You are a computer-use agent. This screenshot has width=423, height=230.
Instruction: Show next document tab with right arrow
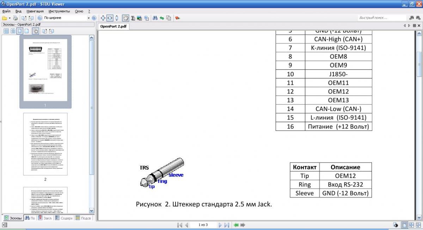[x=409, y=26]
